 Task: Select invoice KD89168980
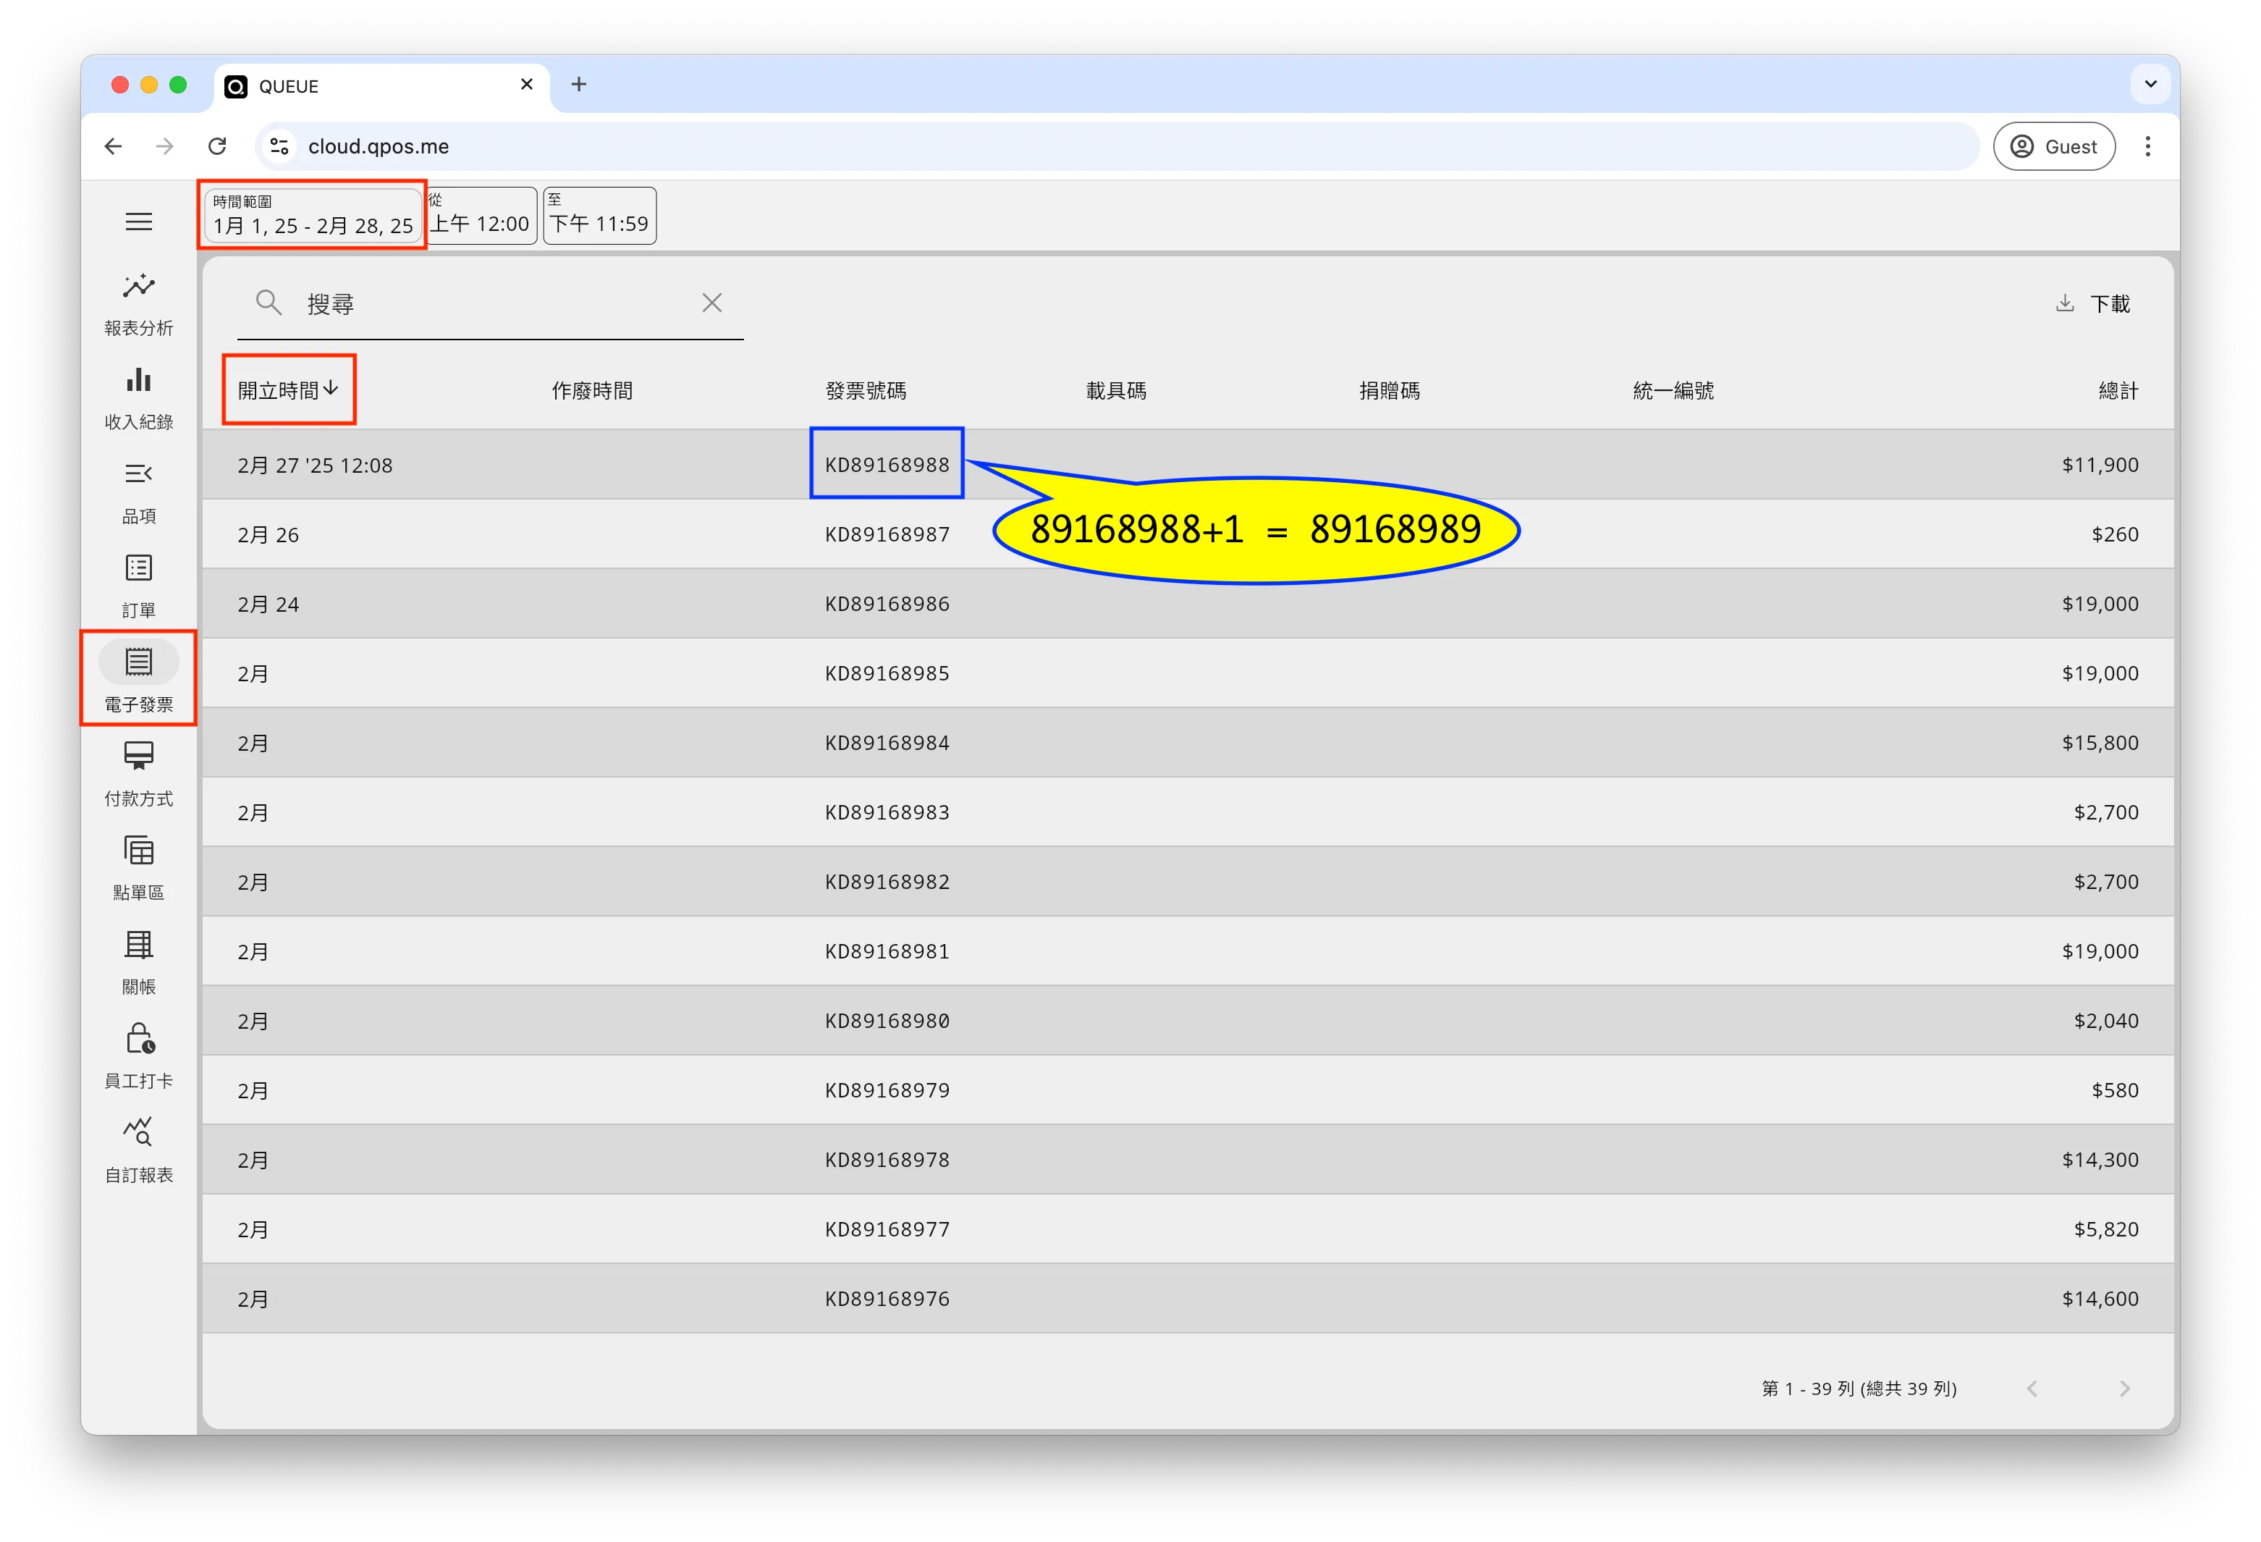point(887,1021)
